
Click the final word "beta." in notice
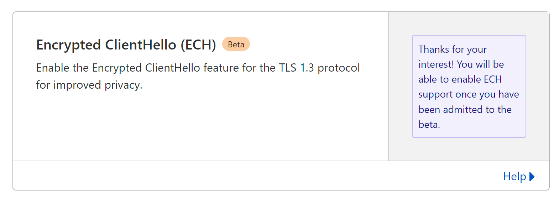(429, 125)
